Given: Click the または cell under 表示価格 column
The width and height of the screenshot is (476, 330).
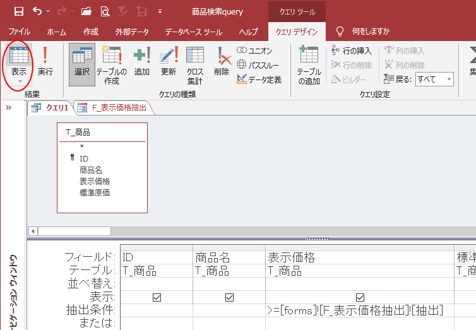Looking at the screenshot, I should [360, 324].
